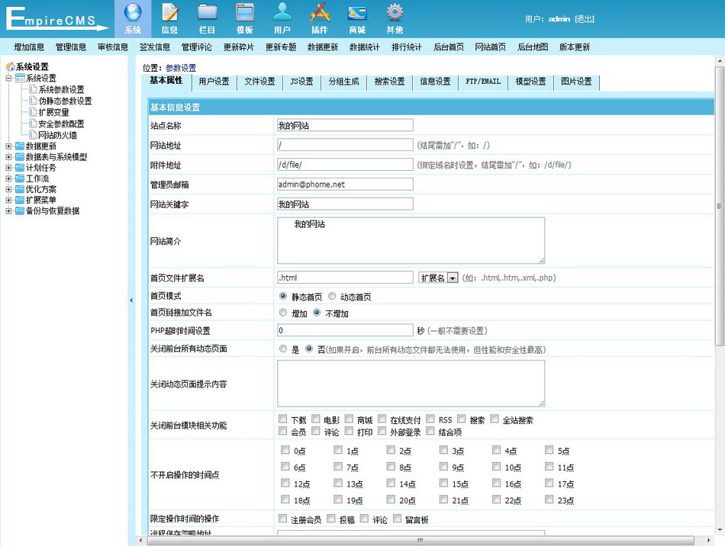The image size is (725, 546).
Task: Expand the 工作流 tree node
Action: point(8,178)
